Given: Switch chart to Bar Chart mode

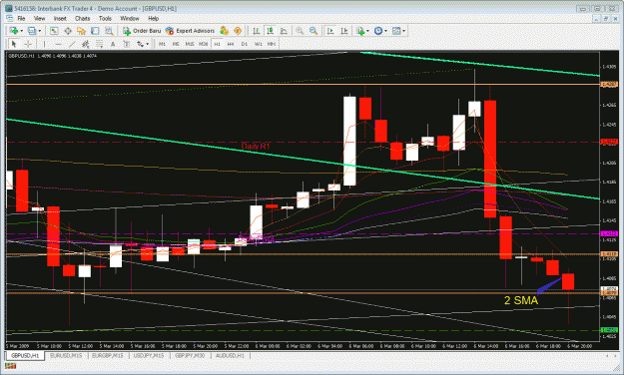Looking at the screenshot, I should coord(257,31).
